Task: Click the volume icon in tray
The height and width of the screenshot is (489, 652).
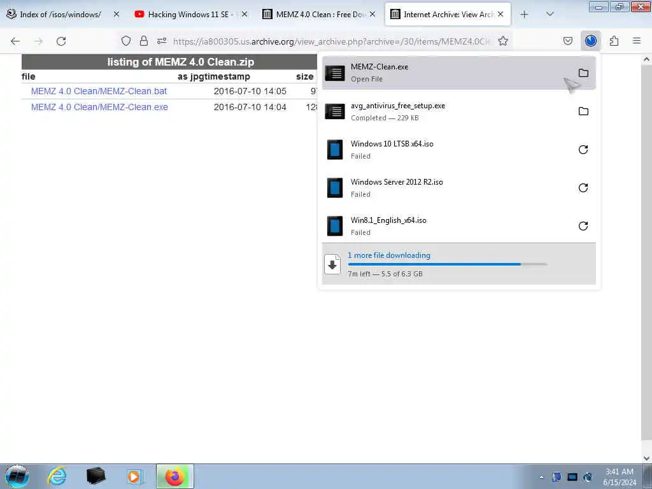Action: (588, 477)
